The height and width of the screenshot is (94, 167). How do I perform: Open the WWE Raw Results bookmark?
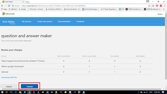(152, 9)
